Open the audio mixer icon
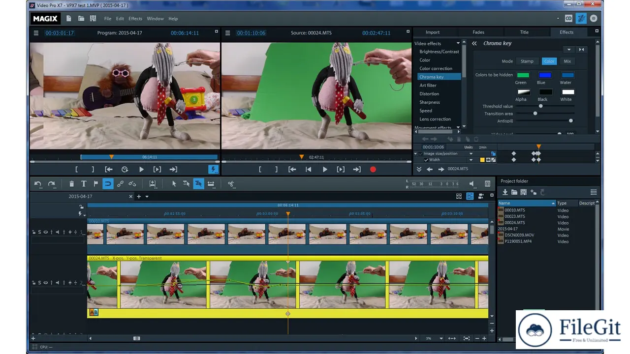Screen dimensions: 630x354 pos(487,184)
